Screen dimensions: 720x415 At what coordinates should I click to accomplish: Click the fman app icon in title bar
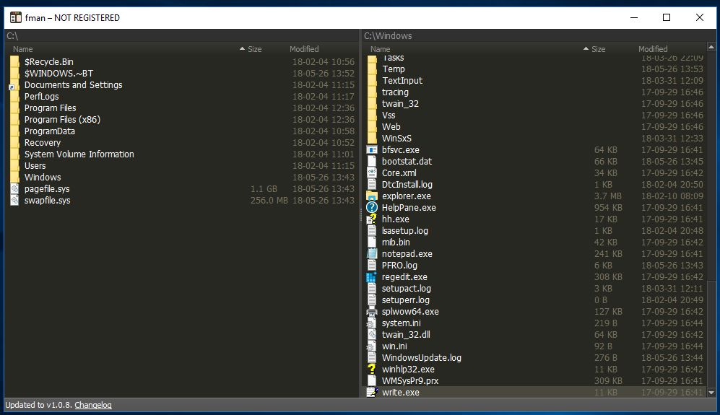16,17
